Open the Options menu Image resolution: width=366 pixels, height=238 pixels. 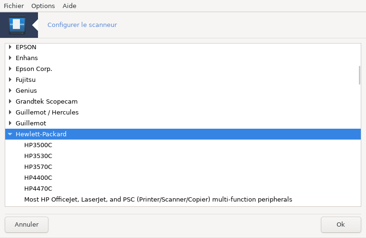click(x=43, y=6)
